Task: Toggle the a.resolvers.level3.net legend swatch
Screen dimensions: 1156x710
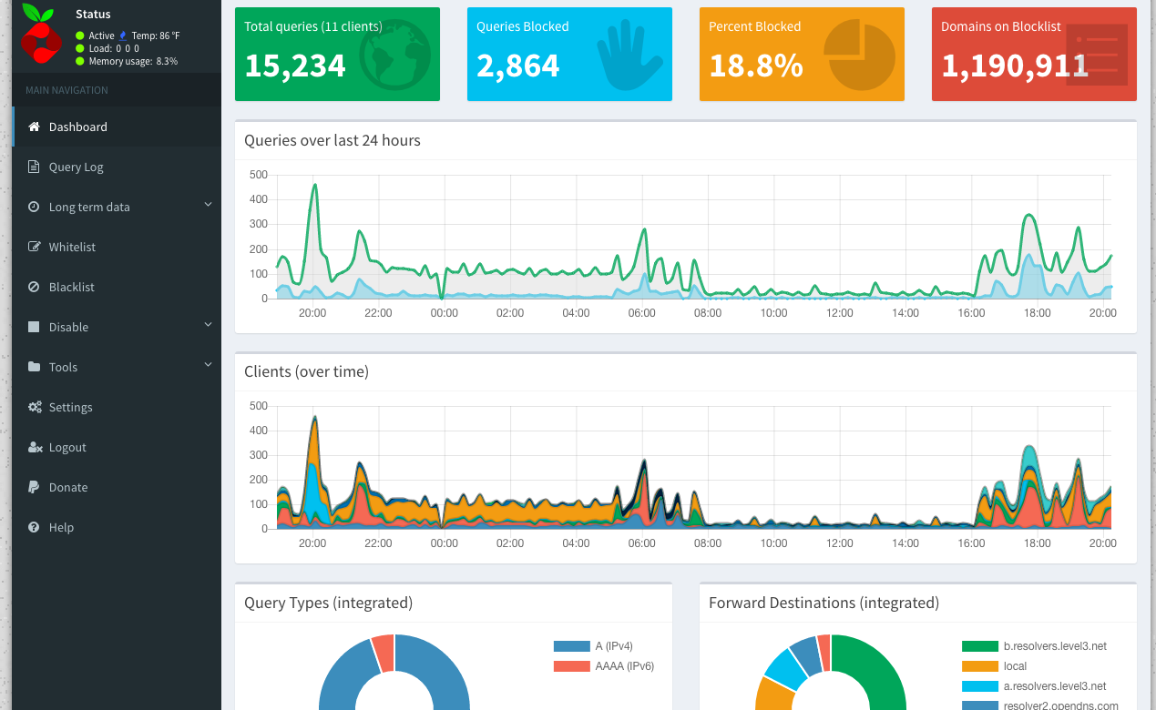Action: pos(980,686)
